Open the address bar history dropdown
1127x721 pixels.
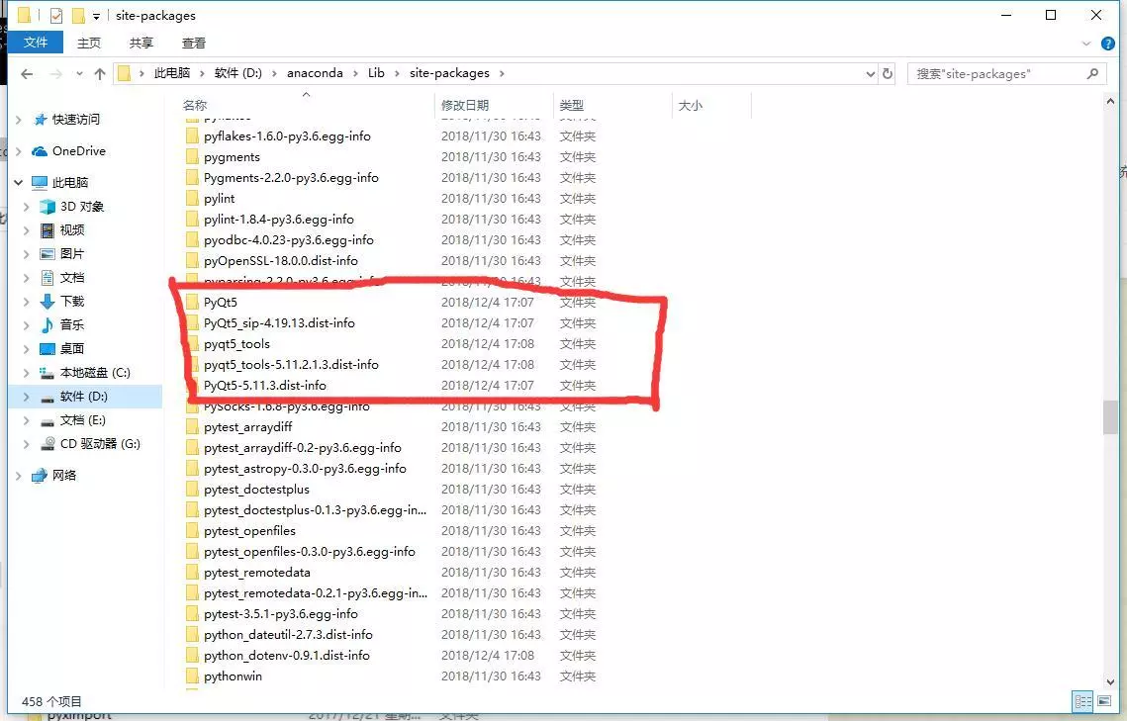click(x=870, y=73)
